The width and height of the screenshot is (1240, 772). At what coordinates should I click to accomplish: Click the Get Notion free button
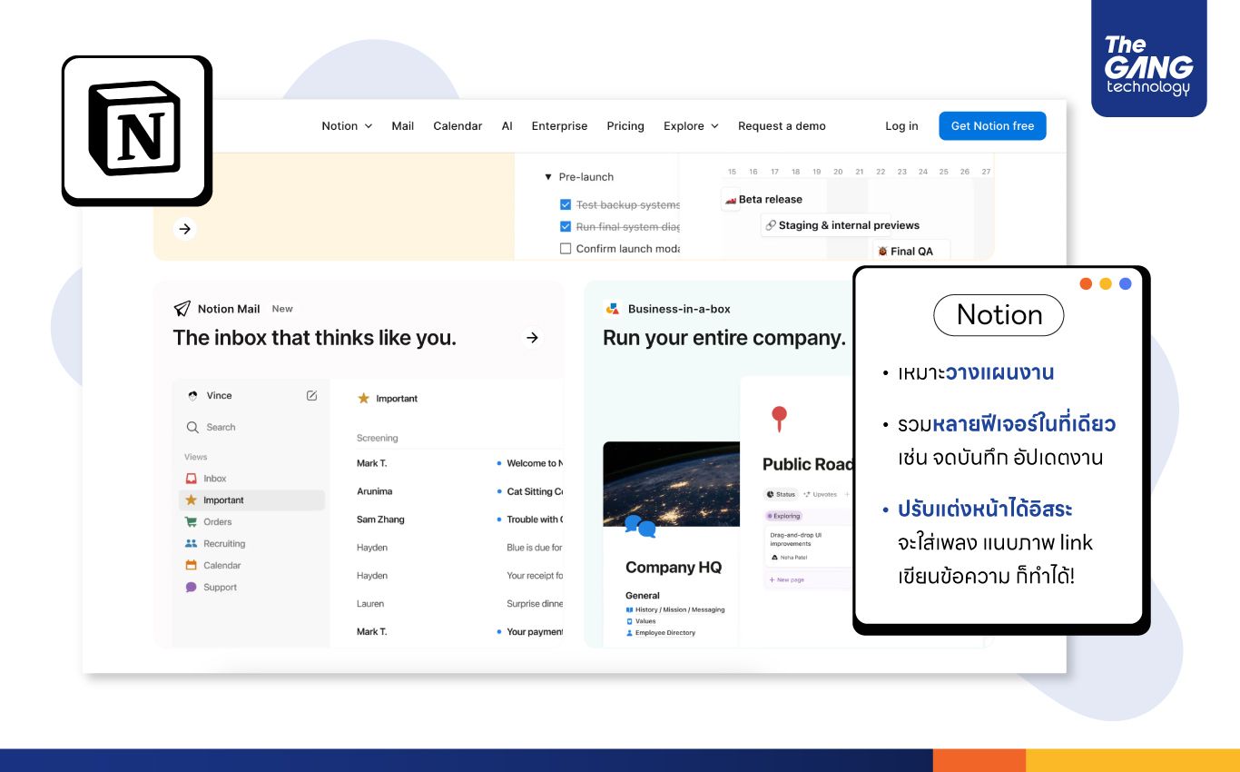point(992,126)
